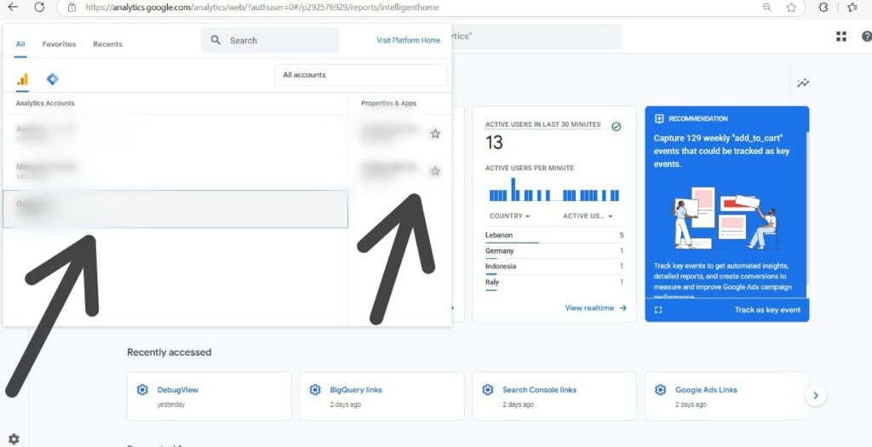
Task: Click the Recently accessed heading
Action: tap(169, 352)
